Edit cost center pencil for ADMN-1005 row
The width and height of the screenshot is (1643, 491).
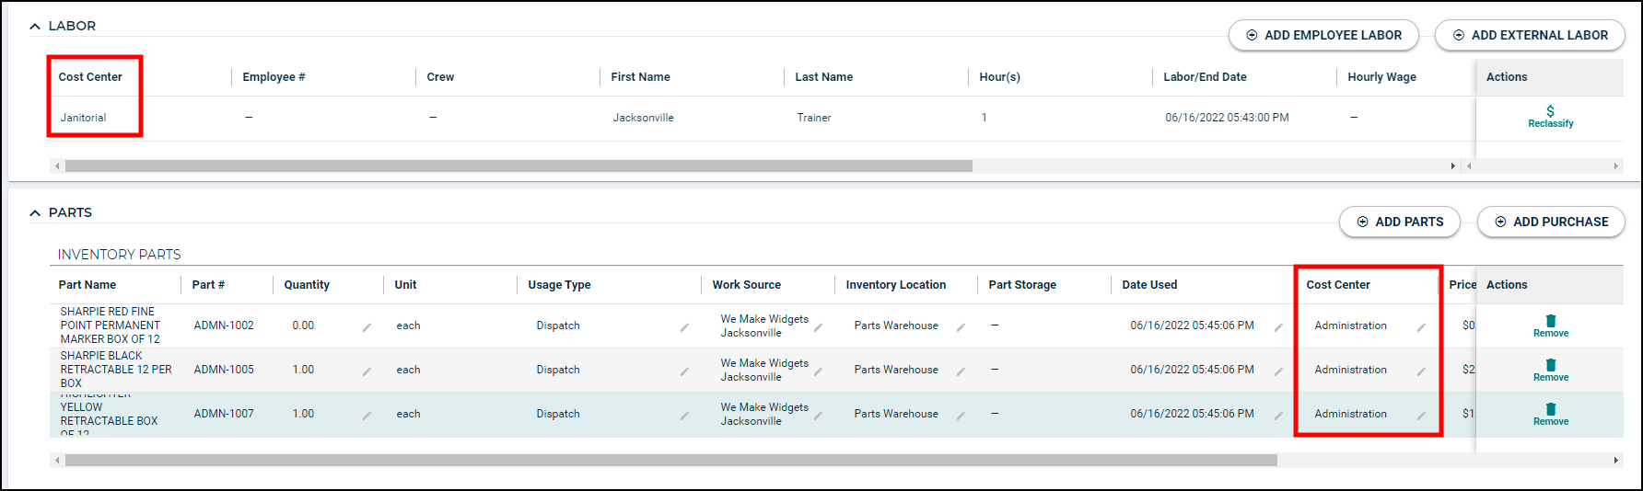(1421, 371)
